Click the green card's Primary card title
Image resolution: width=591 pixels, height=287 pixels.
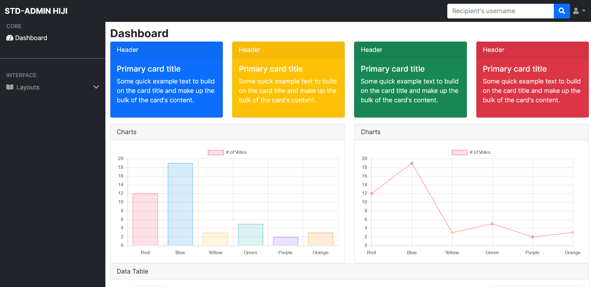point(393,69)
